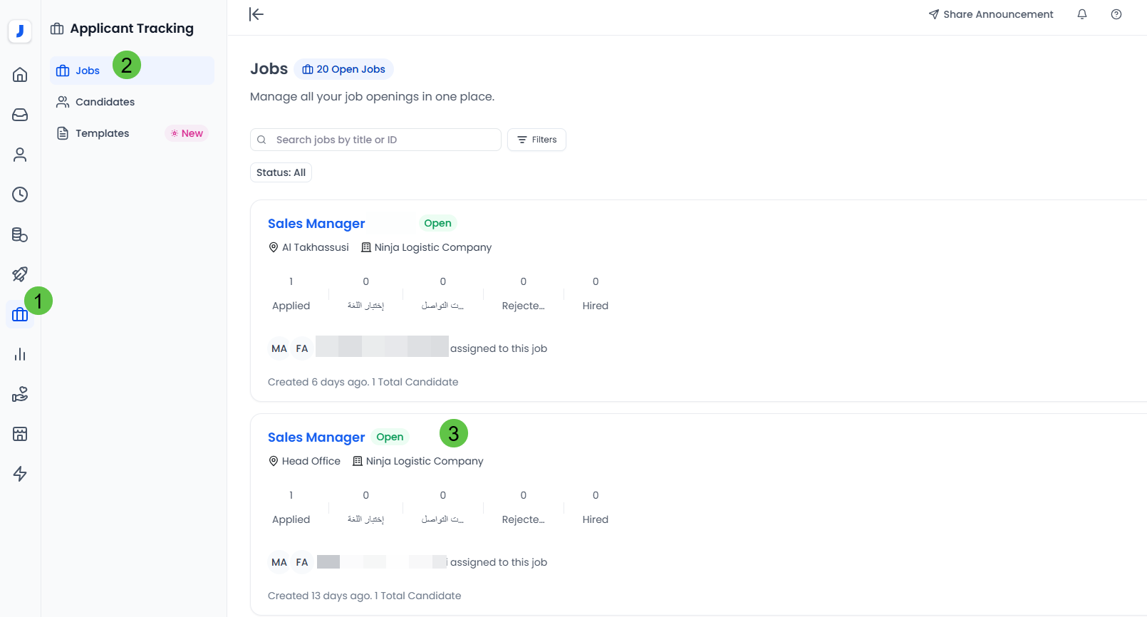Open the rocket icon in sidebar

[x=20, y=274]
